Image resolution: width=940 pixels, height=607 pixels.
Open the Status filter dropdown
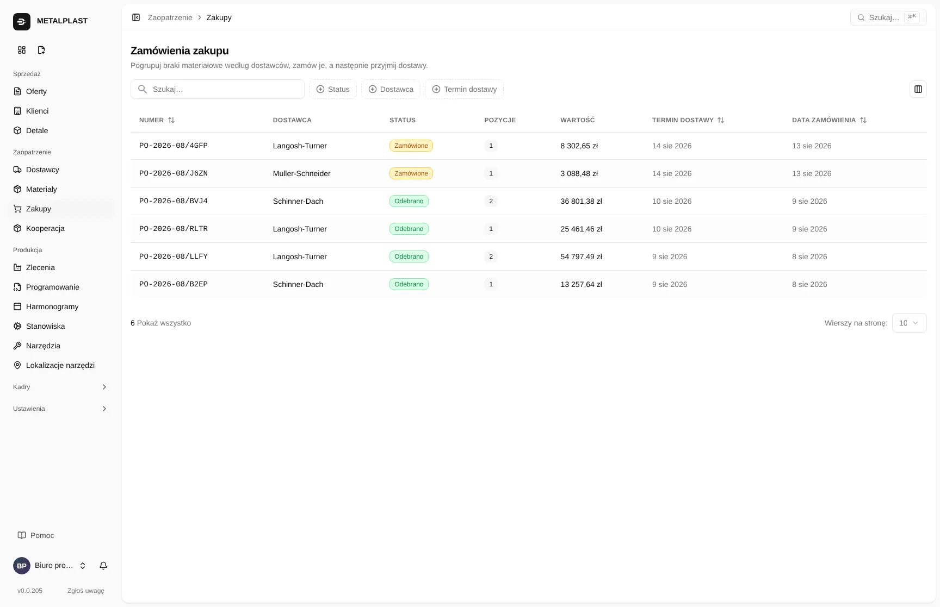pyautogui.click(x=333, y=89)
